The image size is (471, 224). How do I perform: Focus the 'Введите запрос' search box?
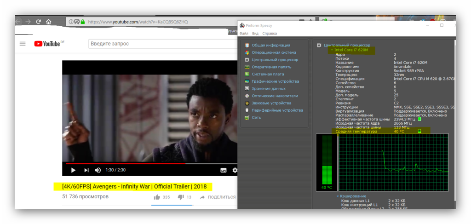tap(163, 44)
